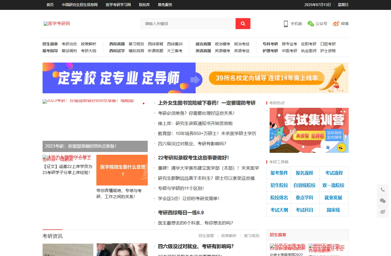Open the mobile version phone icon
391x256 pixels.
(286, 24)
